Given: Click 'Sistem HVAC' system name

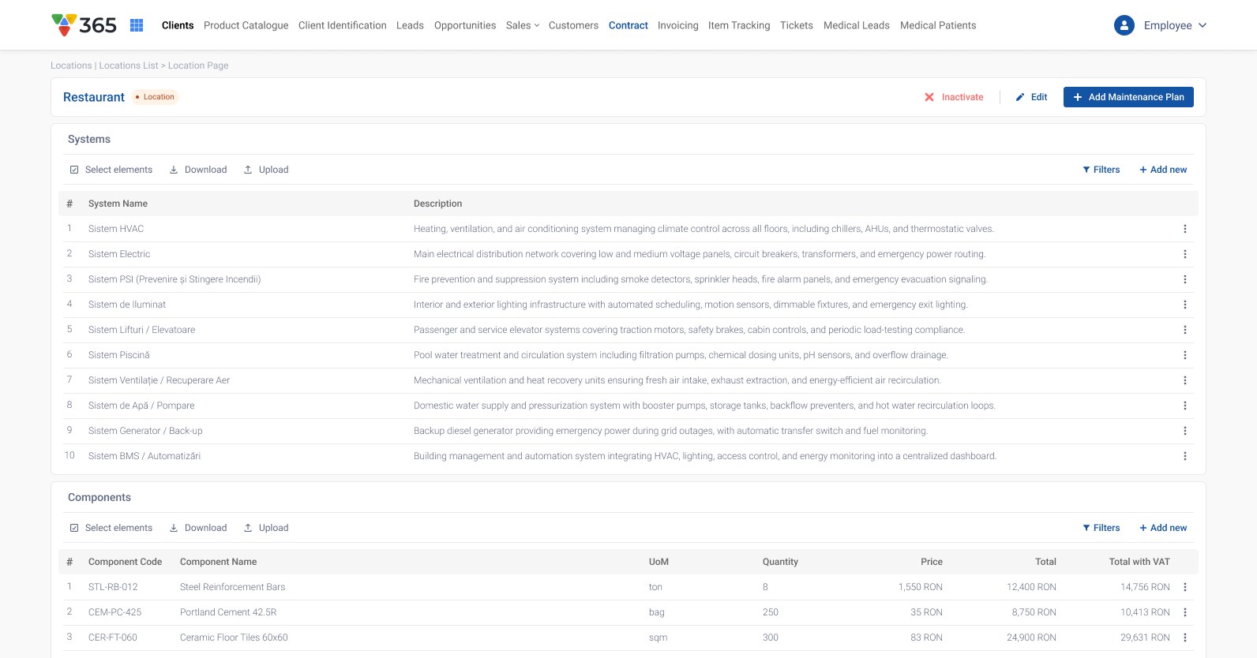Looking at the screenshot, I should 116,229.
